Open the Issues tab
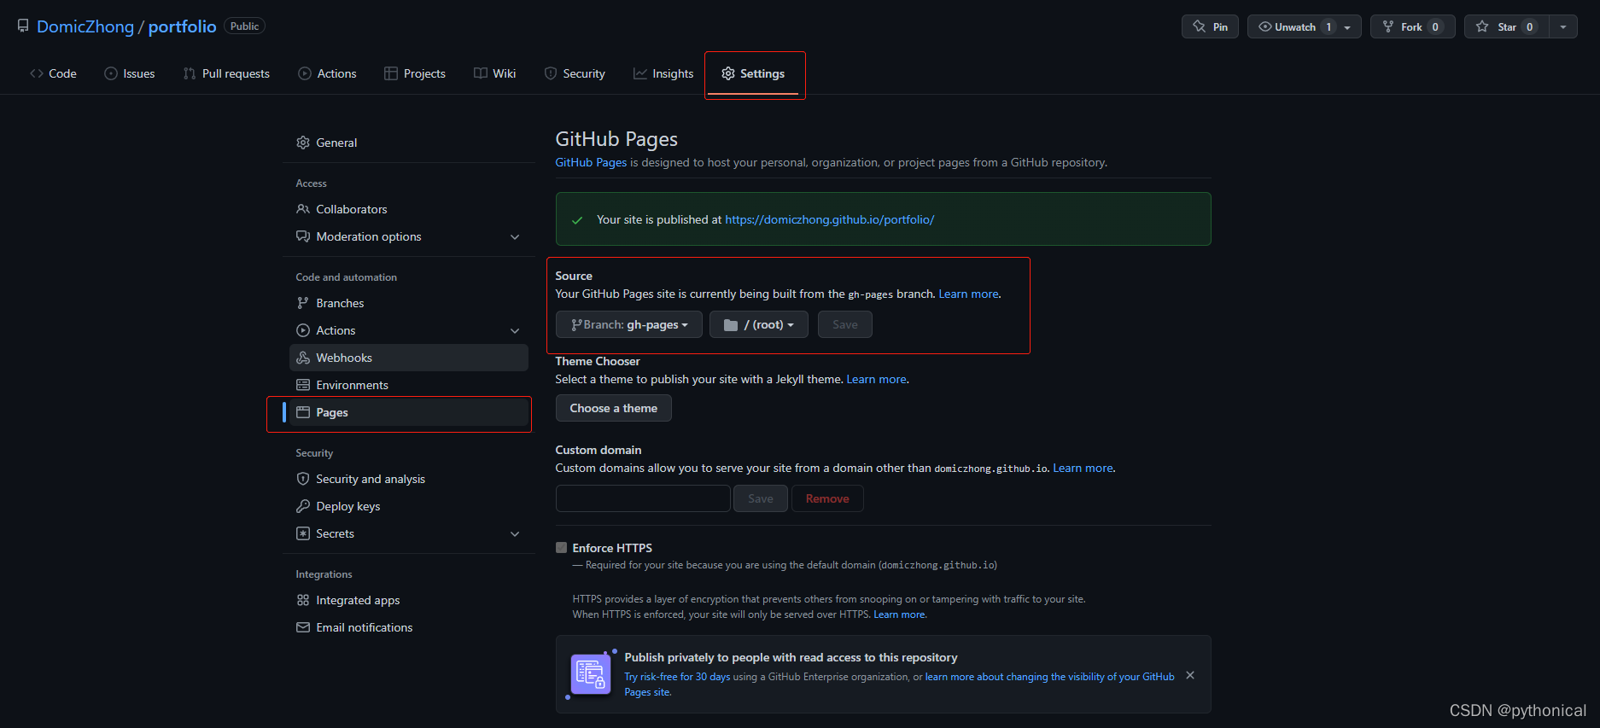Viewport: 1600px width, 728px height. (129, 73)
